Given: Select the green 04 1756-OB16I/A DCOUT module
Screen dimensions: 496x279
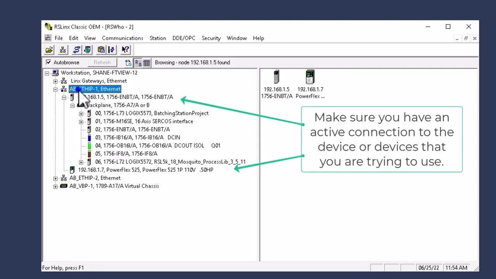Looking at the screenshot, I should coord(89,146).
